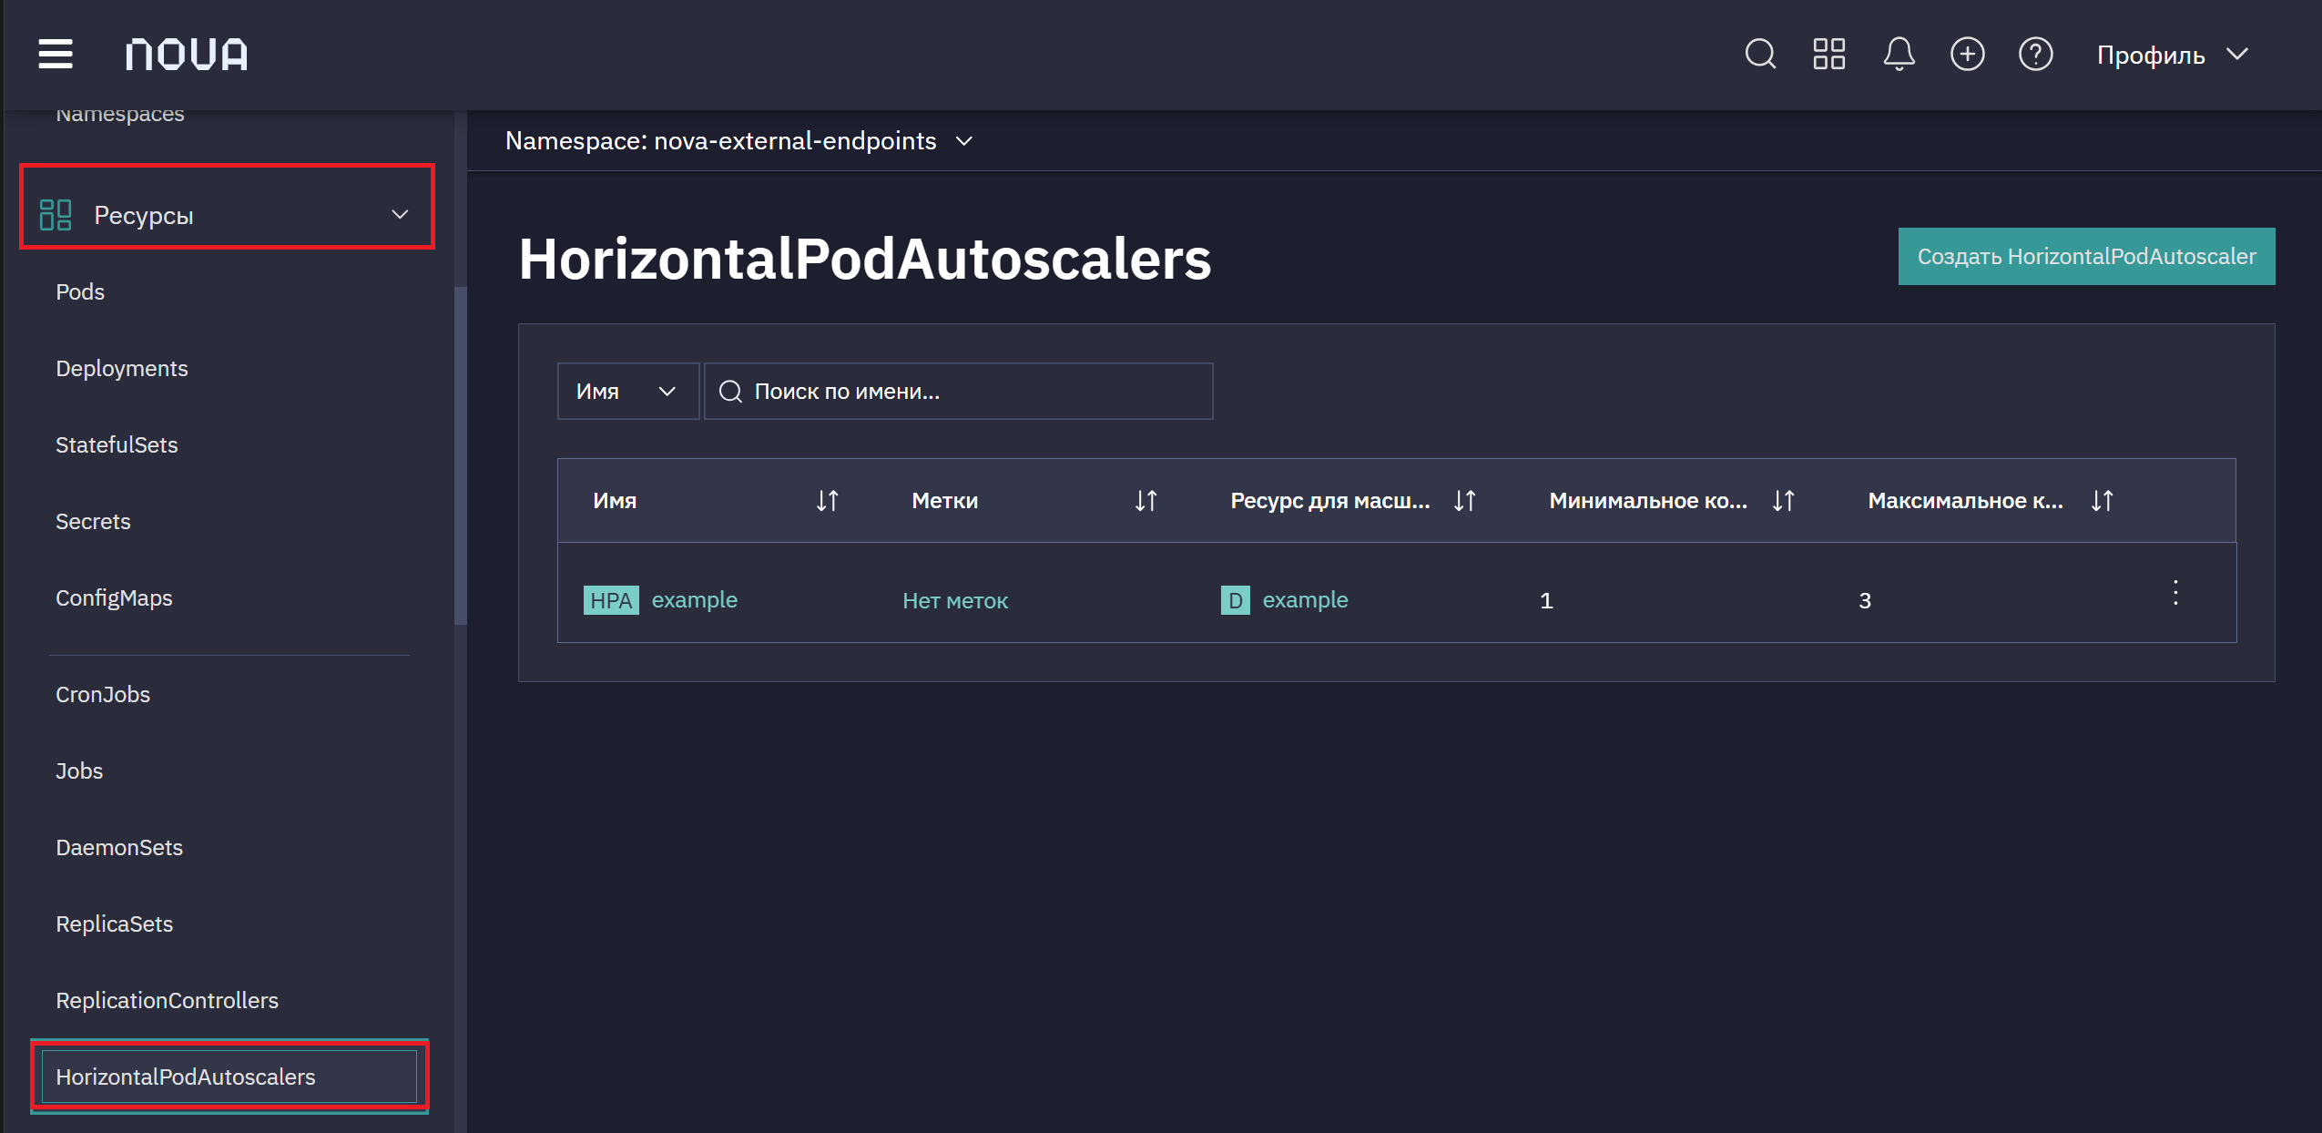Open Secrets in the sidebar
The image size is (2322, 1133).
point(93,521)
